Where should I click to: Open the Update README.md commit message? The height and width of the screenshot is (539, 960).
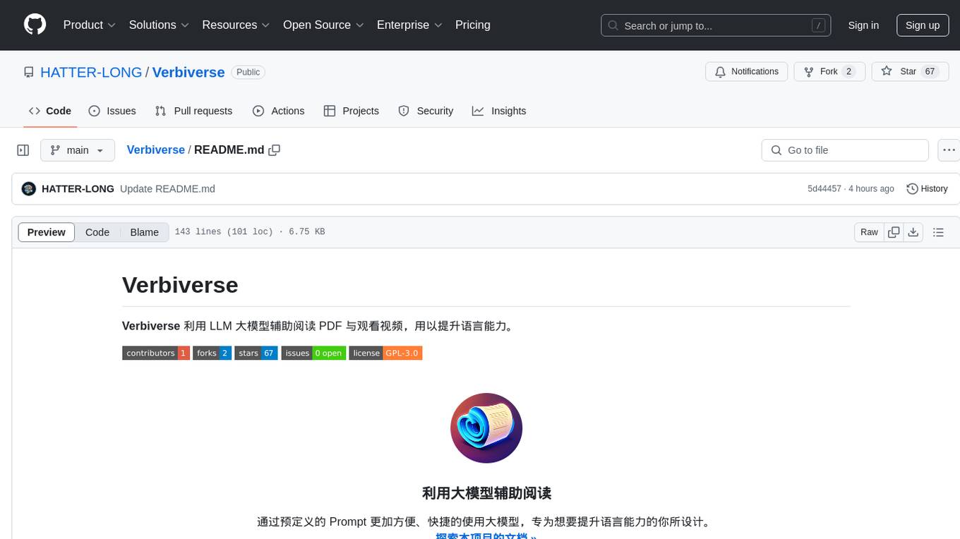click(167, 188)
